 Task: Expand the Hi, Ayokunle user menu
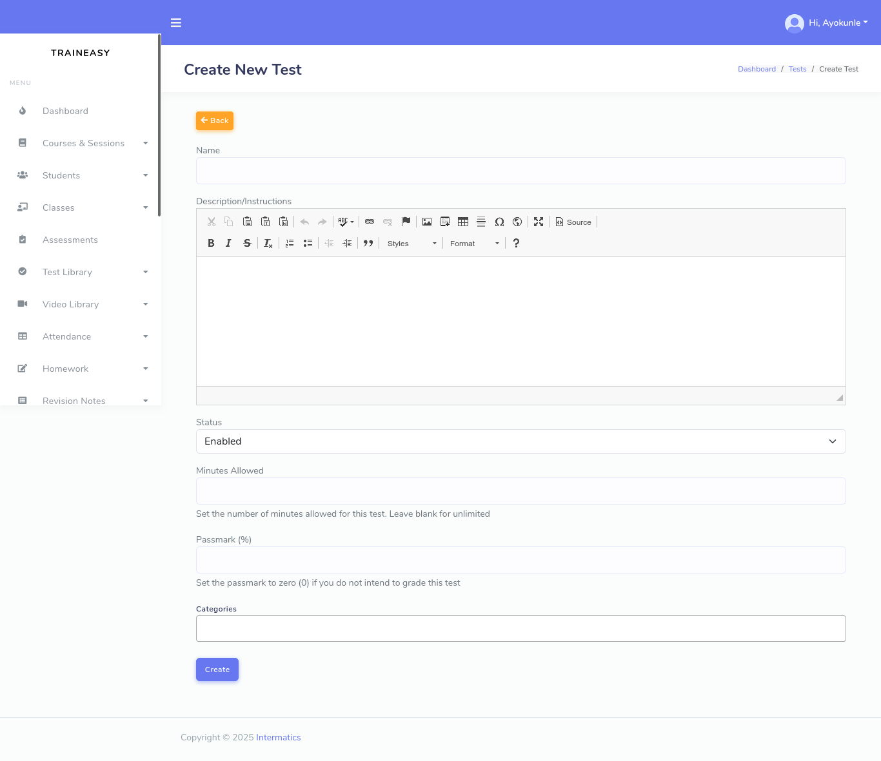827,23
